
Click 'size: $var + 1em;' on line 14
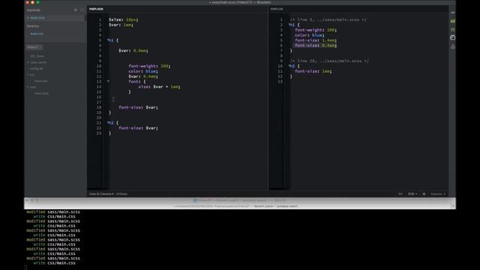click(x=159, y=87)
